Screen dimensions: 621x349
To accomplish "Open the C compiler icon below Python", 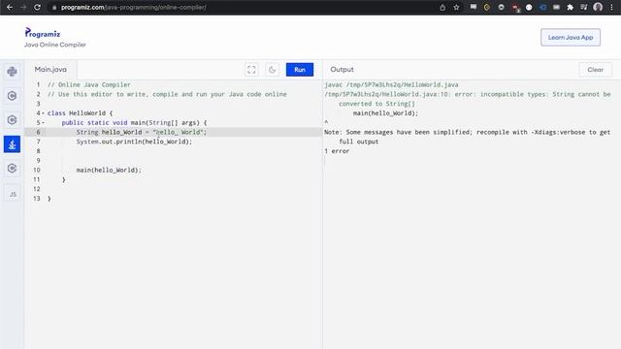I will click(12, 96).
